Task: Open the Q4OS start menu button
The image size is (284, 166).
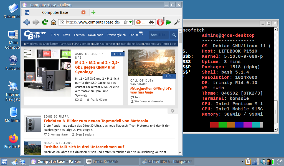Action: coord(4,162)
